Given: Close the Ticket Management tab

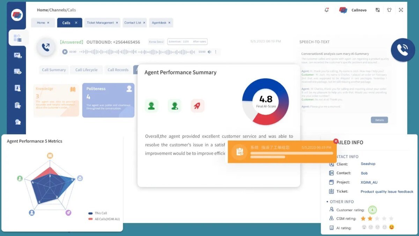Looking at the screenshot, I should tap(117, 23).
